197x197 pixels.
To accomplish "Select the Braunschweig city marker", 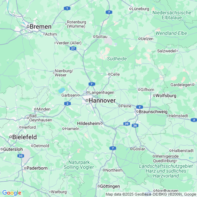I will (137, 112).
